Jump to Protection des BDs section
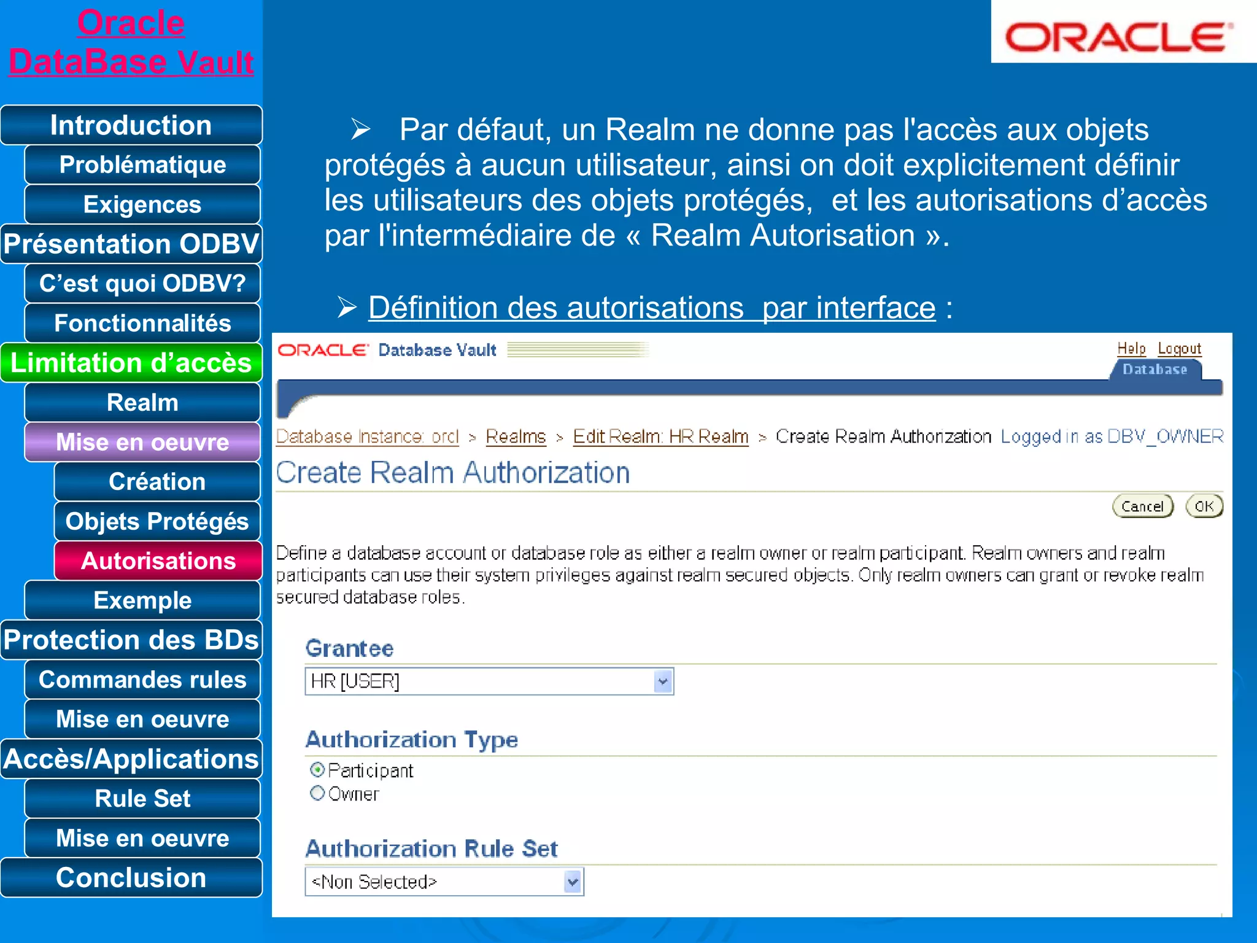The height and width of the screenshot is (943, 1257). point(131,640)
